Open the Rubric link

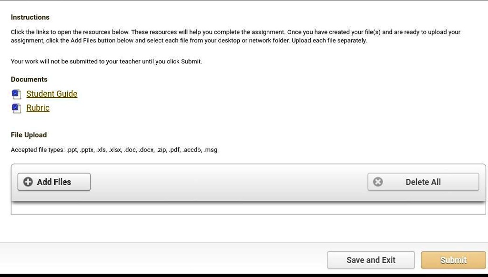coord(38,108)
